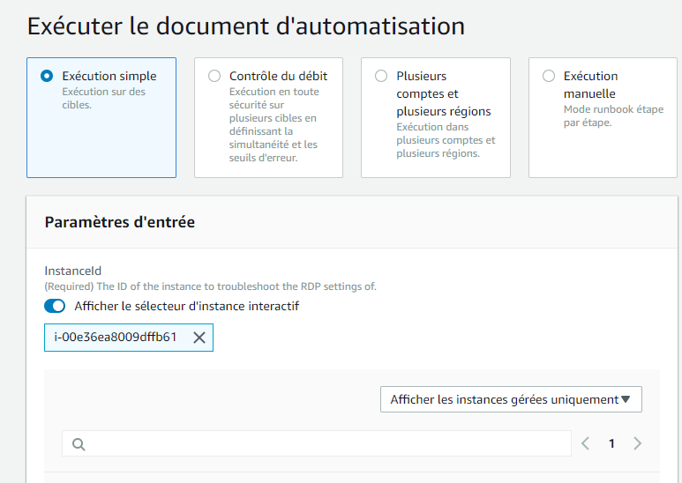Select the Contrôle du débit radio option

pos(214,76)
